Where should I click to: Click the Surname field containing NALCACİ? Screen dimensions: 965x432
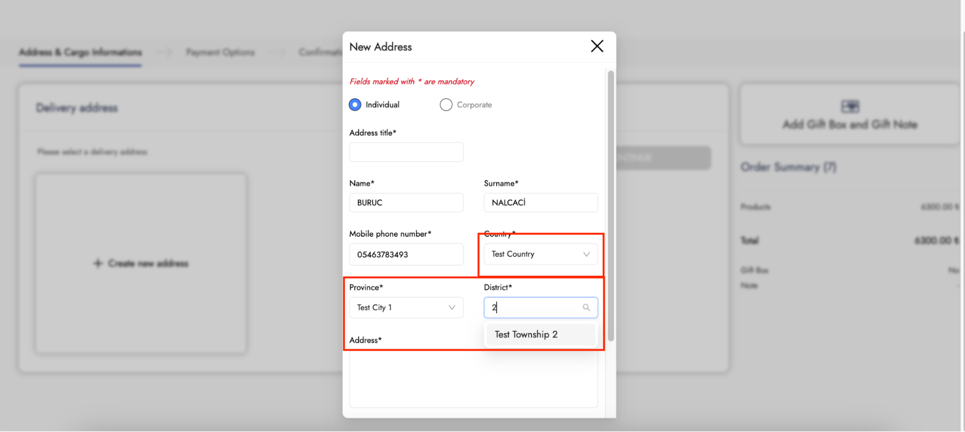pos(540,202)
